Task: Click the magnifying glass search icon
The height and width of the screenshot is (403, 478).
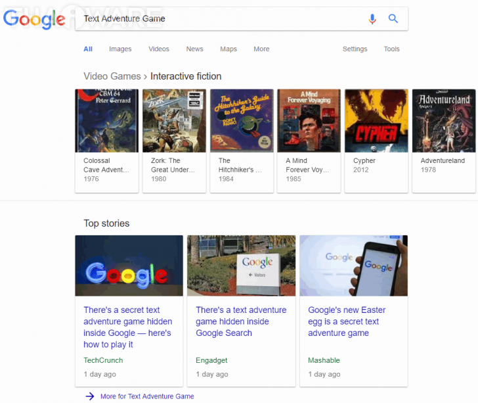Action: (393, 18)
